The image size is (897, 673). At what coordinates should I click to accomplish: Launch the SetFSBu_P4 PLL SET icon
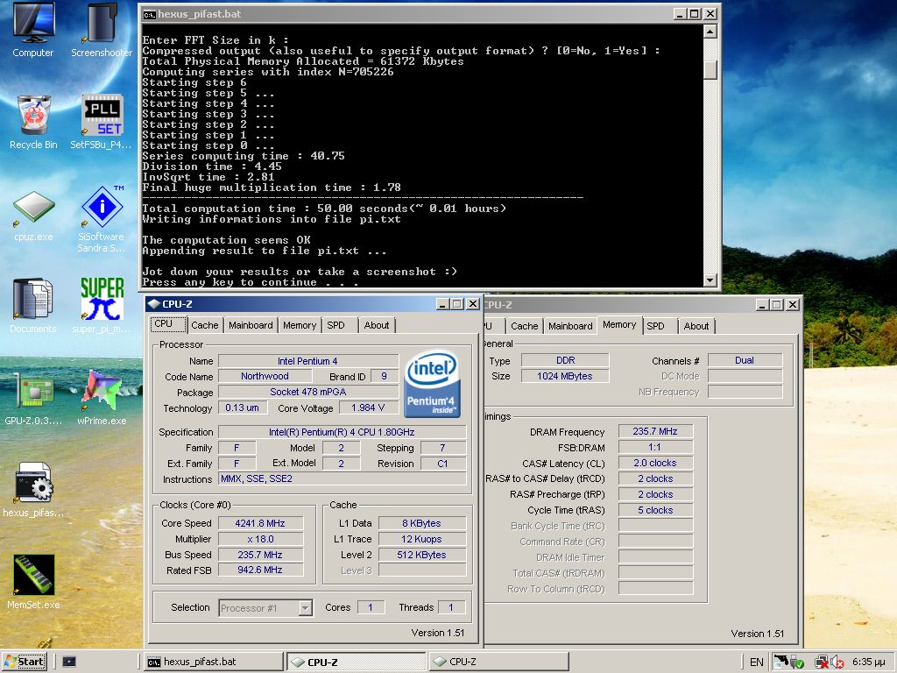coord(102,121)
